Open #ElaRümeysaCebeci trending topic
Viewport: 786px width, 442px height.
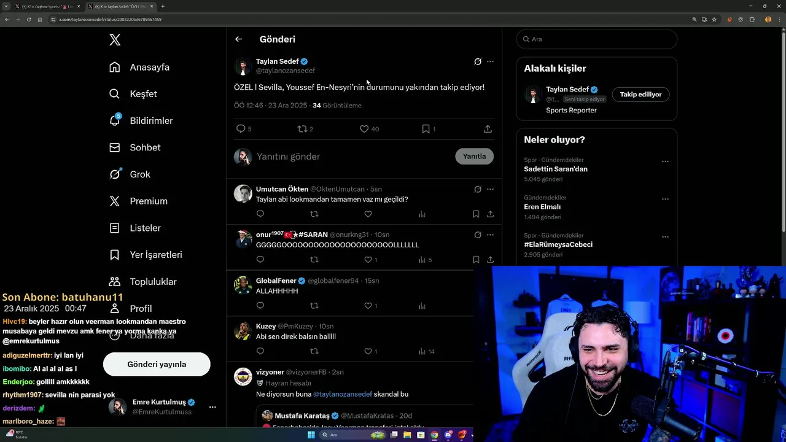558,244
